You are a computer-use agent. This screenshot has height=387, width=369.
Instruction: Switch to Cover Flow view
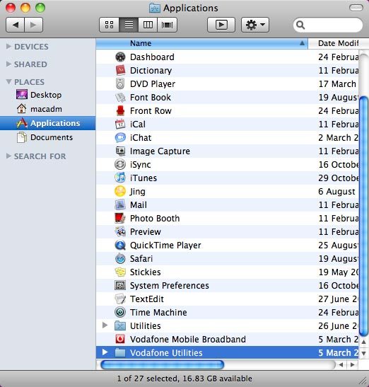pos(168,25)
